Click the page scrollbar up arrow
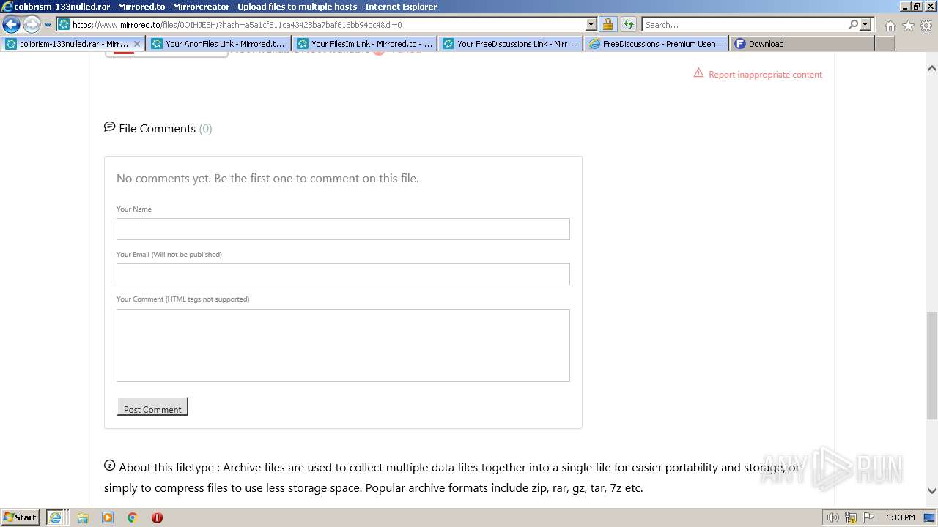Image resolution: width=938 pixels, height=527 pixels. coord(931,68)
